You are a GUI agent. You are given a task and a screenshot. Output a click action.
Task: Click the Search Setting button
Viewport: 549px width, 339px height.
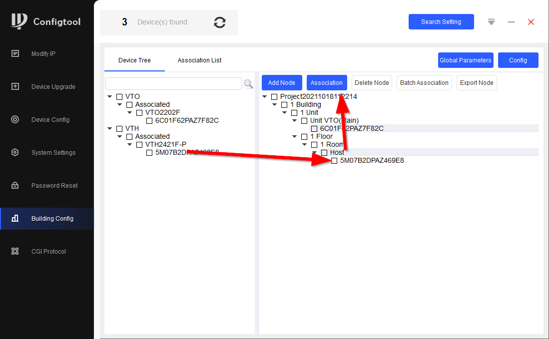441,21
